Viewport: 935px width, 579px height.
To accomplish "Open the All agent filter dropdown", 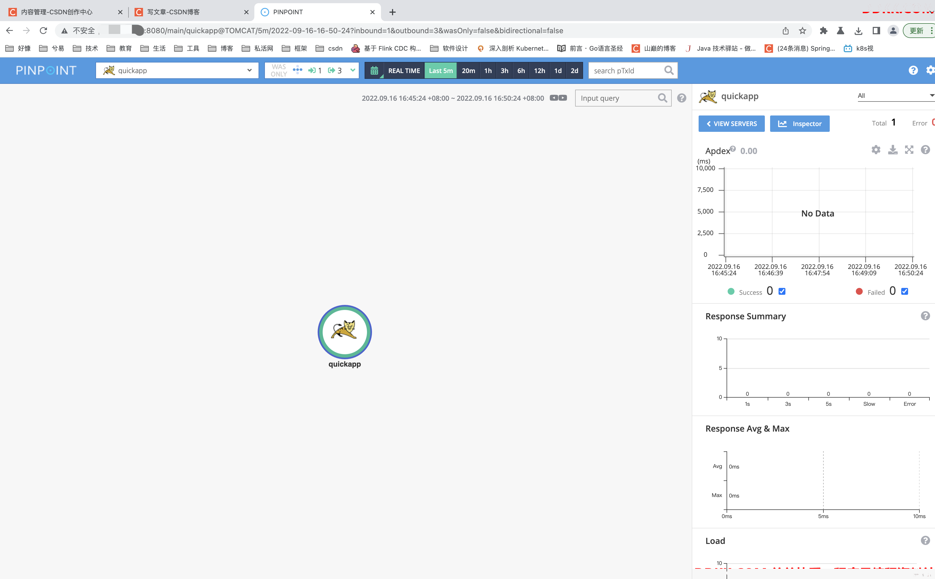I will click(x=896, y=95).
